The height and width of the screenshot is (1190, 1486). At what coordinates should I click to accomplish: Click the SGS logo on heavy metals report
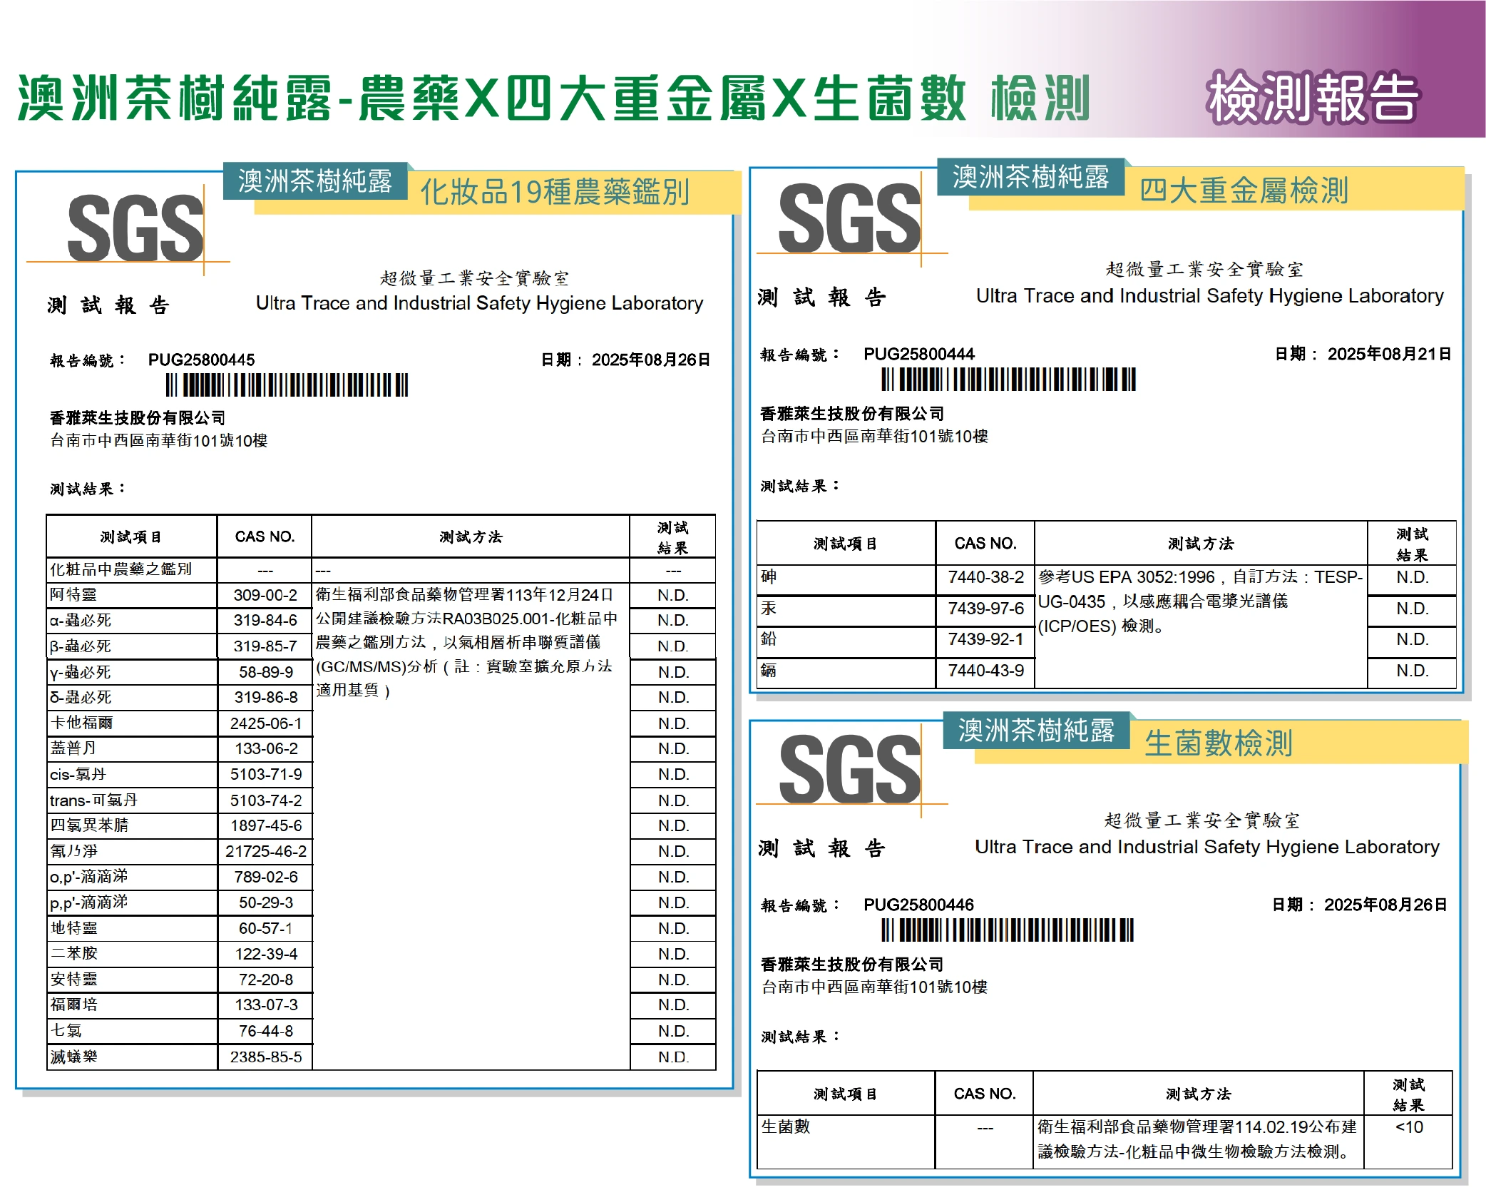(849, 218)
